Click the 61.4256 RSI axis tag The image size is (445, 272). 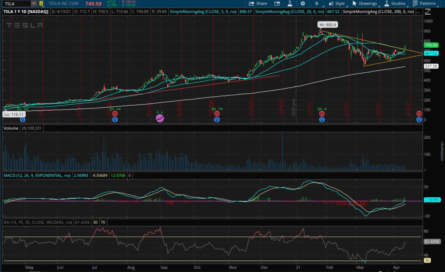(x=432, y=242)
